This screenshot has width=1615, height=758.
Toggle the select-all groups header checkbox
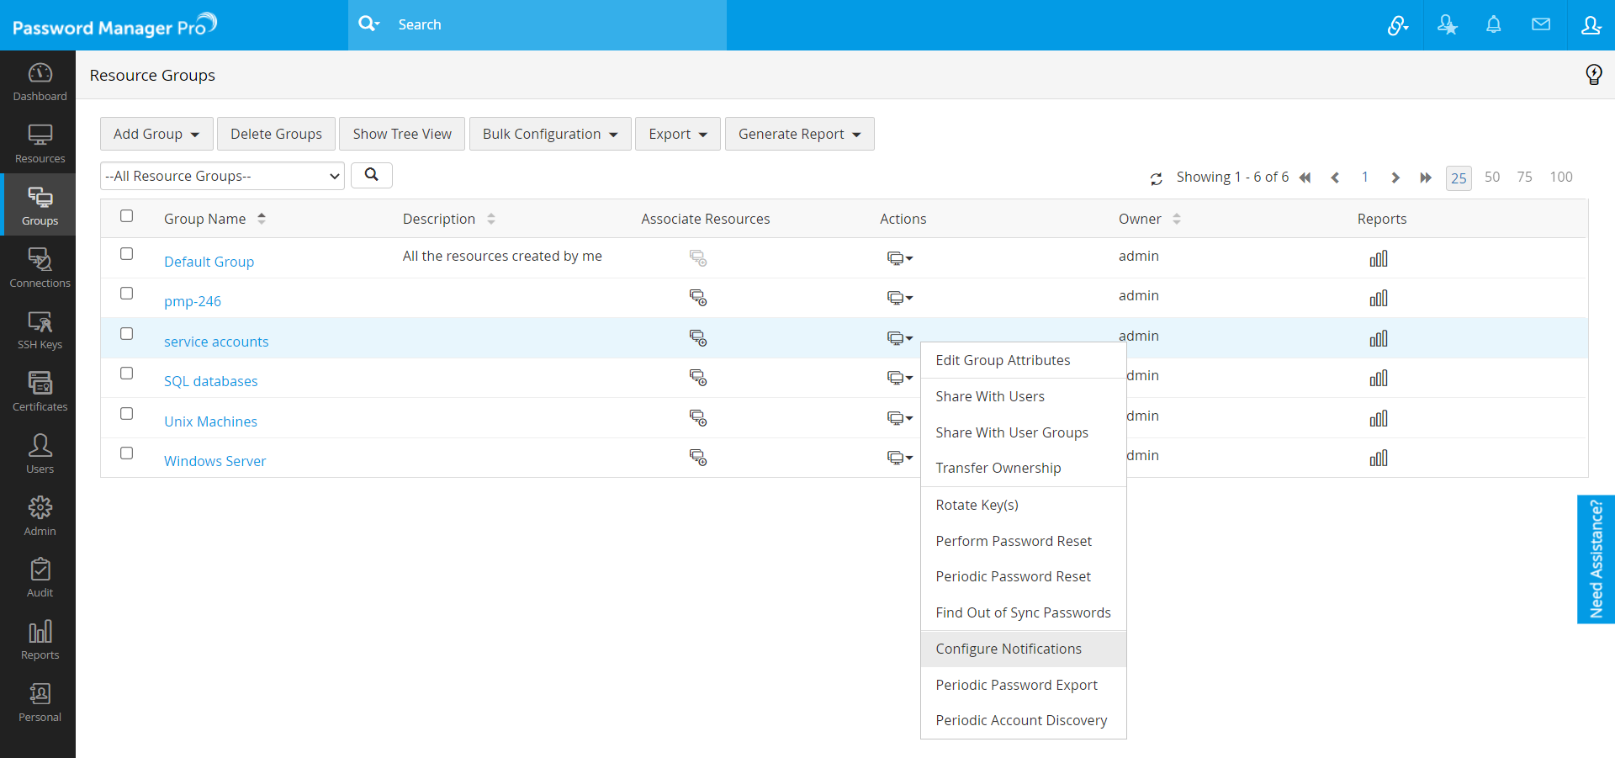pos(127,216)
